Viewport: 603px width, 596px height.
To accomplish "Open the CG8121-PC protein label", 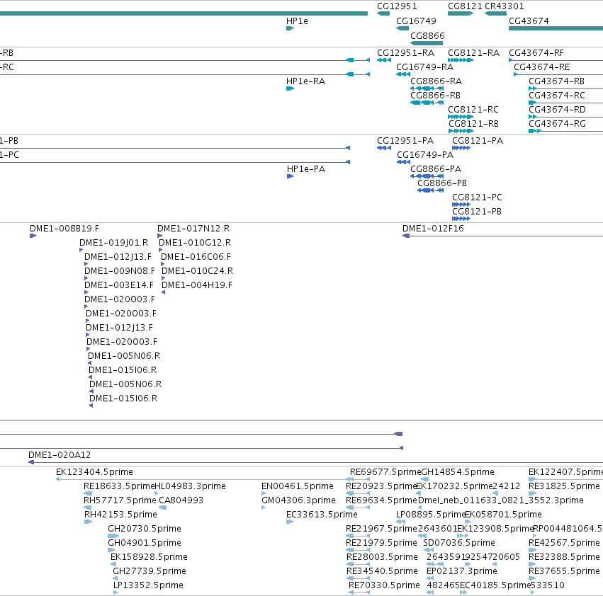I will (x=478, y=197).
